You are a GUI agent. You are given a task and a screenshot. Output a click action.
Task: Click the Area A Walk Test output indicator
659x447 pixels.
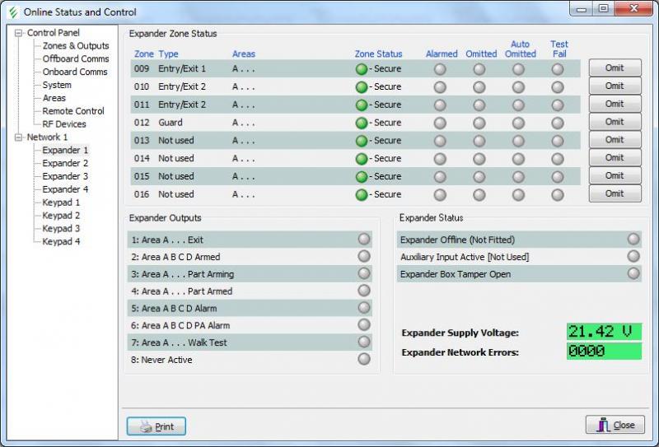364,342
